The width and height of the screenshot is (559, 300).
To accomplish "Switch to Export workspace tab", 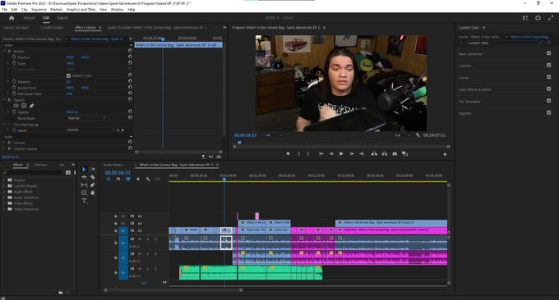I will (x=62, y=18).
